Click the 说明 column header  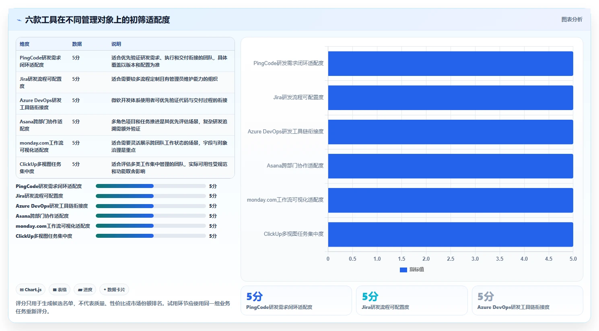pyautogui.click(x=116, y=44)
